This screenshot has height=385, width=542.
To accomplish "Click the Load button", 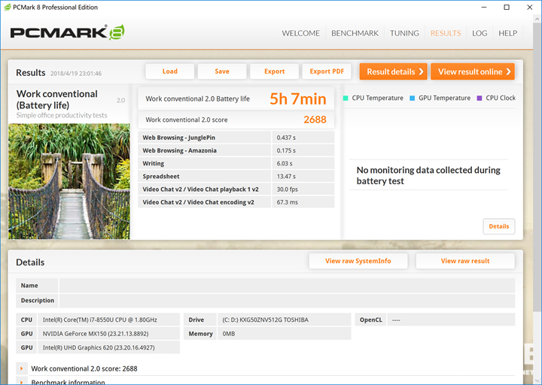I will click(x=170, y=71).
